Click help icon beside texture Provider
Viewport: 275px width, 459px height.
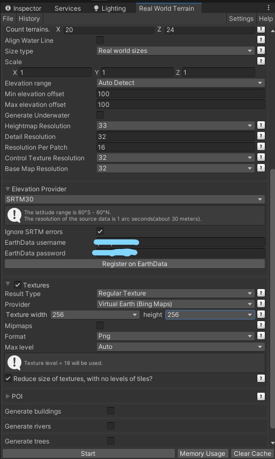coord(261,304)
